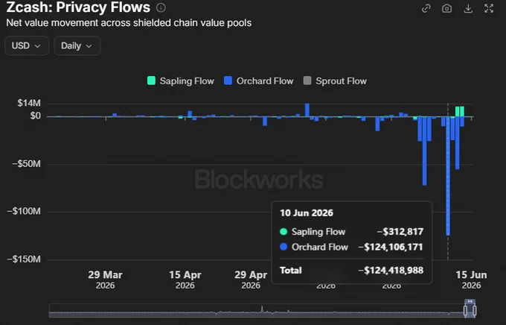
Task: Click the positive blue bar reaching $14M
Action: click(307, 110)
